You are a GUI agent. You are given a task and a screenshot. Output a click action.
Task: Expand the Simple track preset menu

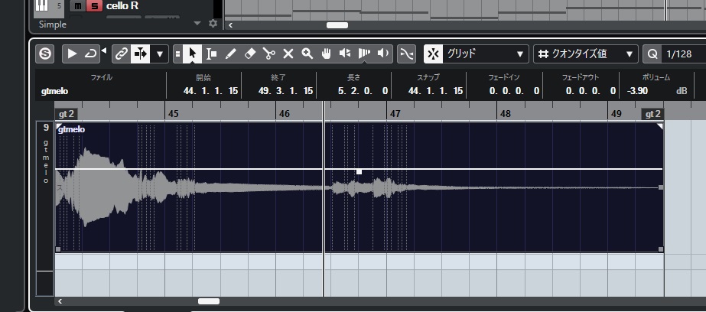point(197,24)
